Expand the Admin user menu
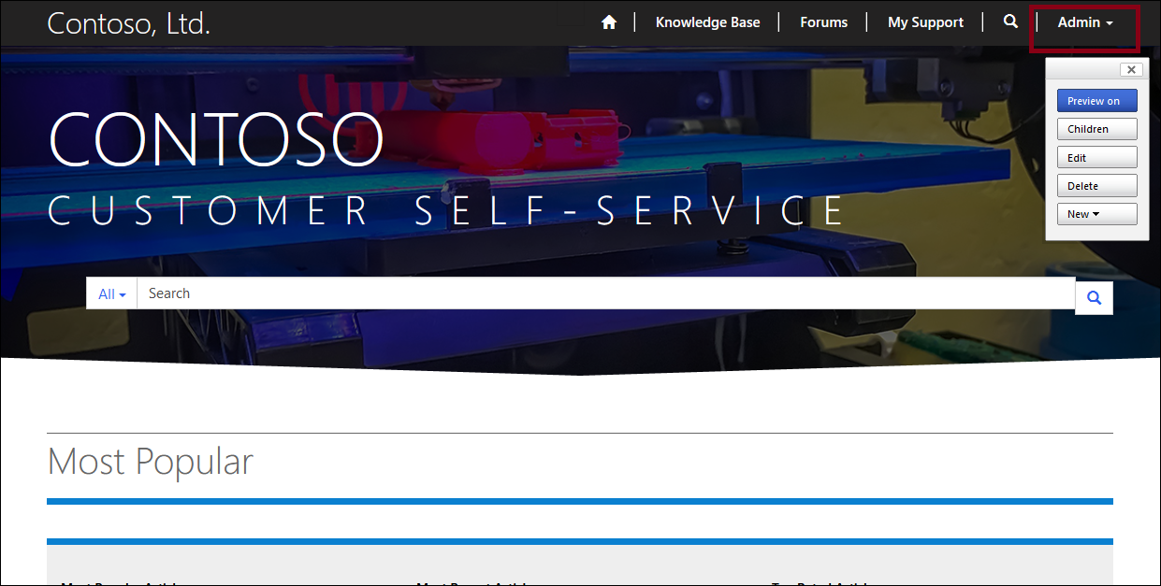This screenshot has height=586, width=1161. [1084, 22]
